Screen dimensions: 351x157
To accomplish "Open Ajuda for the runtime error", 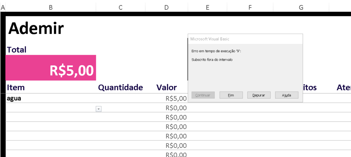I will point(287,95).
